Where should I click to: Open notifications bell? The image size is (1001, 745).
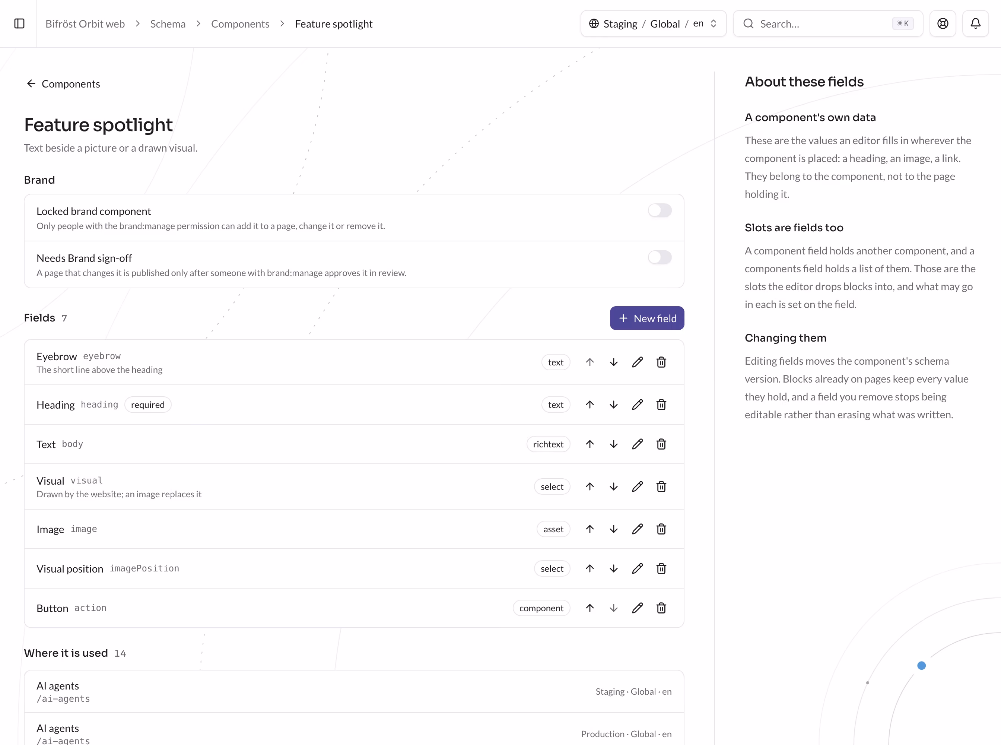coord(975,23)
